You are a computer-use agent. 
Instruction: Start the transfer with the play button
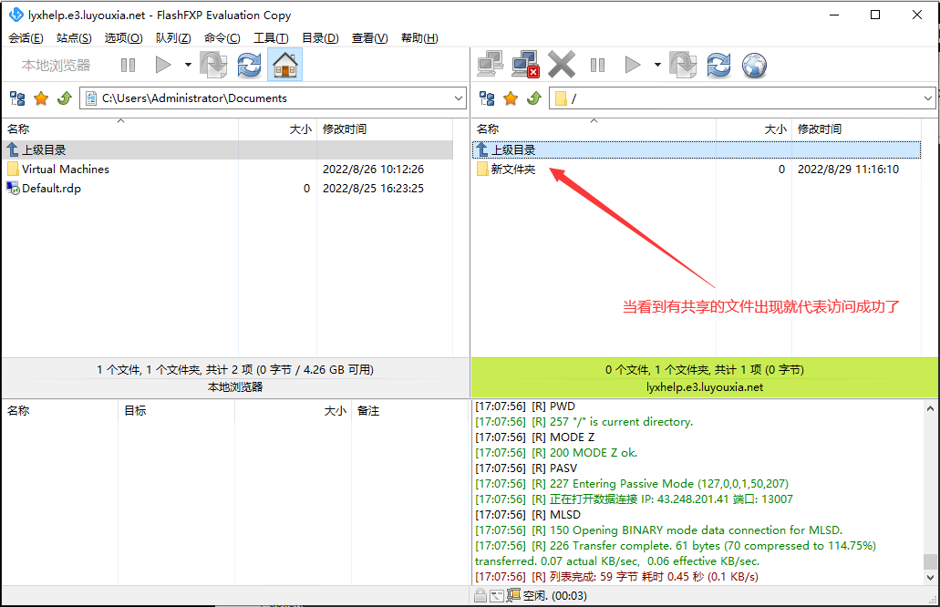(630, 64)
